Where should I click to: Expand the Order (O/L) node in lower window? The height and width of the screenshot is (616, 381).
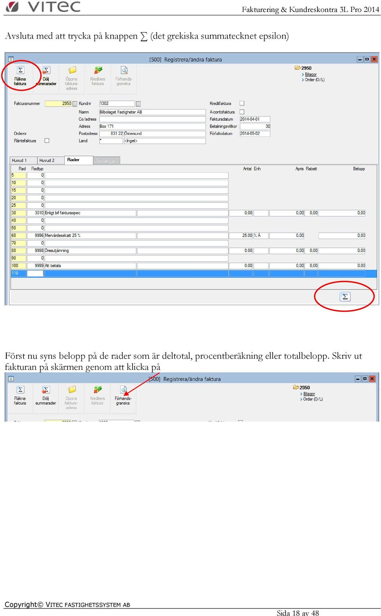pos(301,399)
